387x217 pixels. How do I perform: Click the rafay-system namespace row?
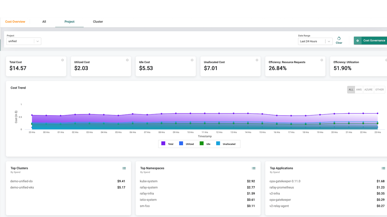pyautogui.click(x=197, y=187)
